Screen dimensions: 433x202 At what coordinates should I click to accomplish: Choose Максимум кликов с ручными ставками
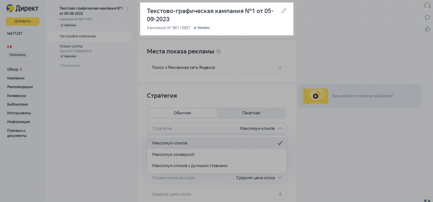coord(217,166)
